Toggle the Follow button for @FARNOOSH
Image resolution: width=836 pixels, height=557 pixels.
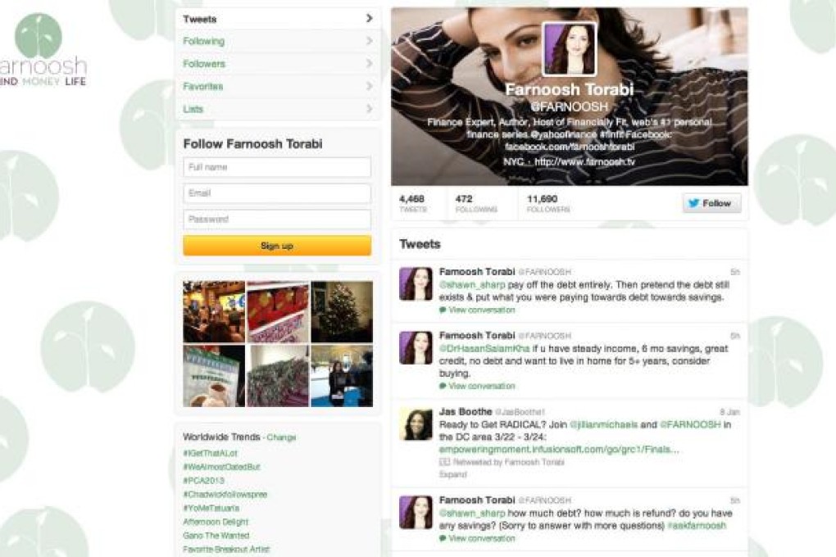(x=713, y=204)
